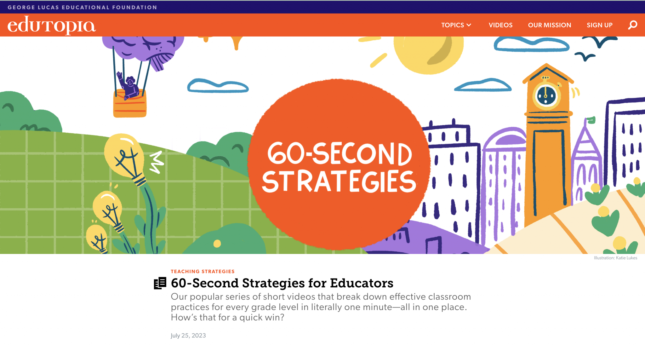Screen dimensions: 645x345
Task: Click the George Lucas Educational Foundation link
Action: (82, 7)
